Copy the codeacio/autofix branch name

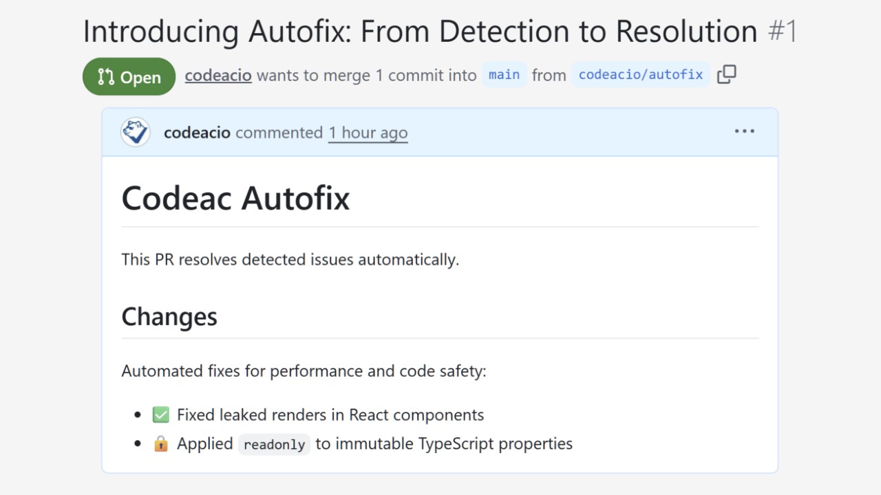click(x=727, y=74)
